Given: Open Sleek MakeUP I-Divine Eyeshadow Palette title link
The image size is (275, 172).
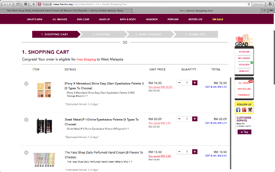Looking at the screenshot, I should (x=102, y=122).
